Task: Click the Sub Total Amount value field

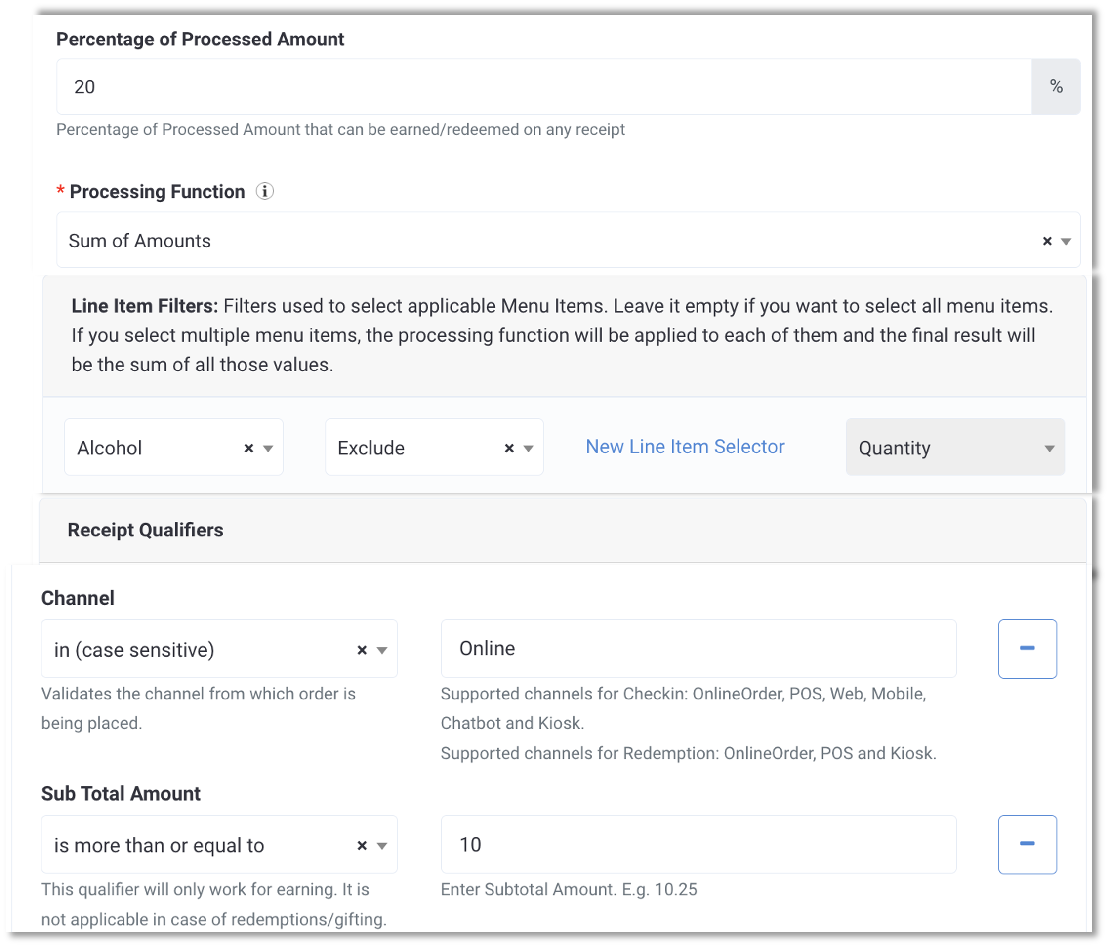Action: point(698,844)
